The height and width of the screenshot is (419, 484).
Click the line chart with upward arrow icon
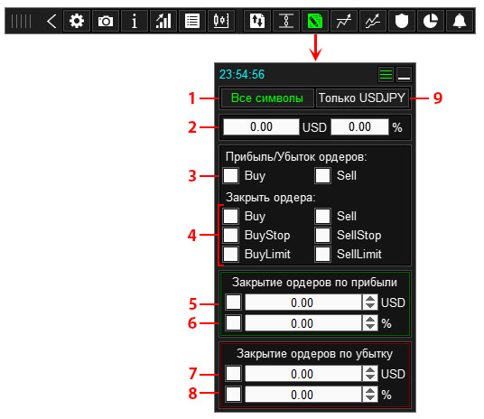[x=344, y=21]
